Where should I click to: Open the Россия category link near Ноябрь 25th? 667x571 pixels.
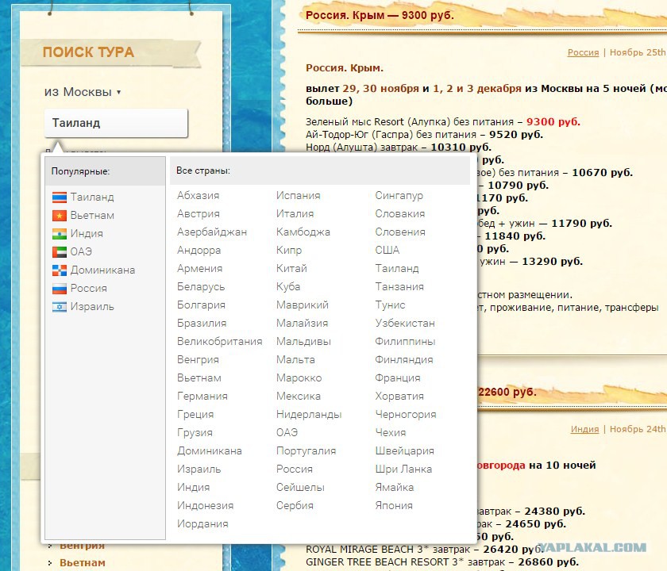click(x=583, y=52)
